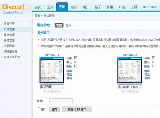Open the 用户 top tab
This screenshot has height=118, width=160.
[86, 7]
